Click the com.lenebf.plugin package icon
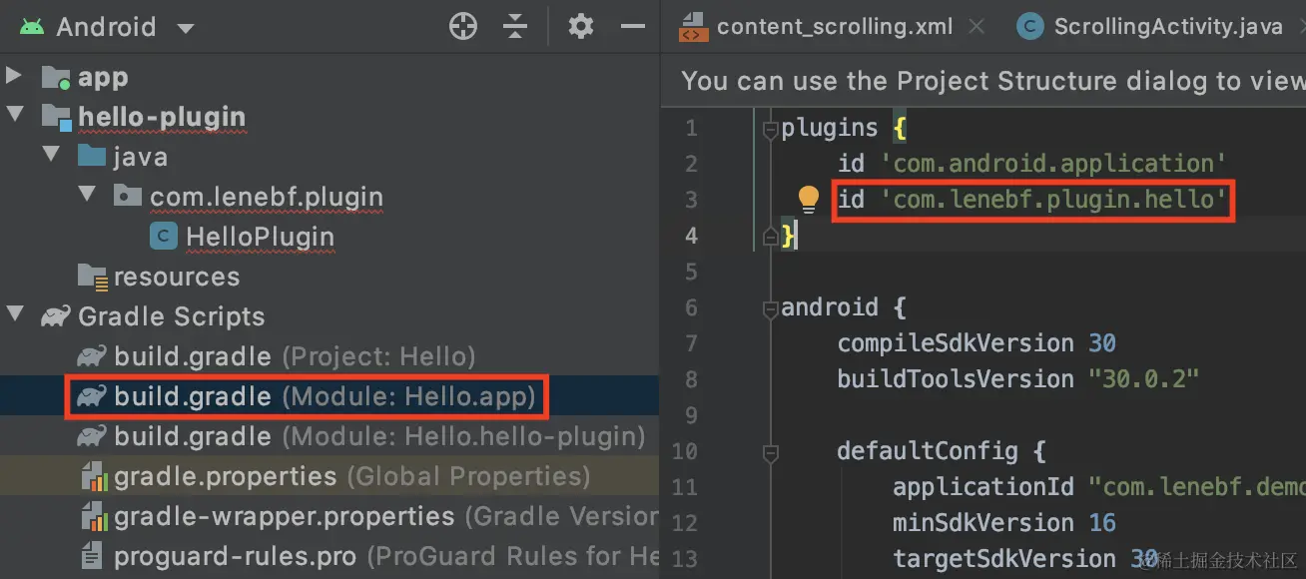This screenshot has height=579, width=1306. [x=128, y=197]
